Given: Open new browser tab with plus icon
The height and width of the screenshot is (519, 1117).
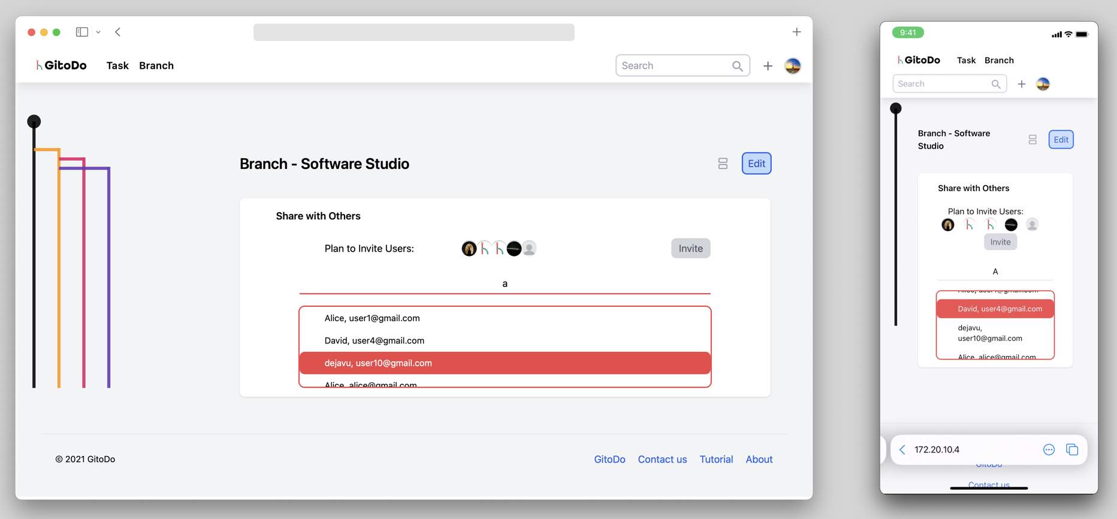Looking at the screenshot, I should [x=796, y=32].
